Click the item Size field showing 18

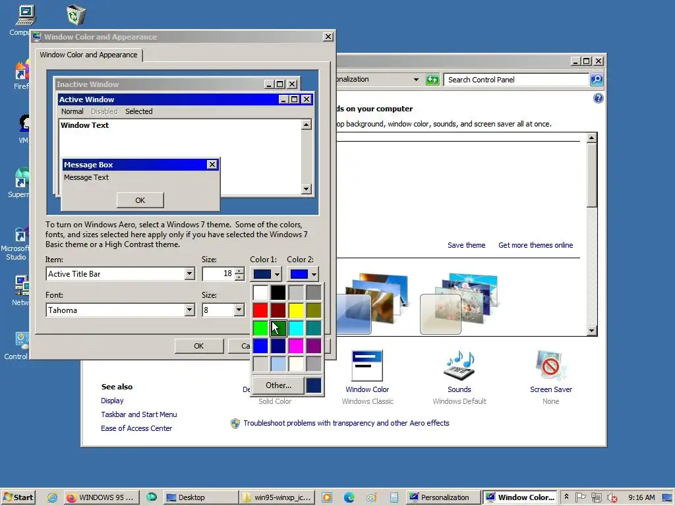[x=218, y=273]
